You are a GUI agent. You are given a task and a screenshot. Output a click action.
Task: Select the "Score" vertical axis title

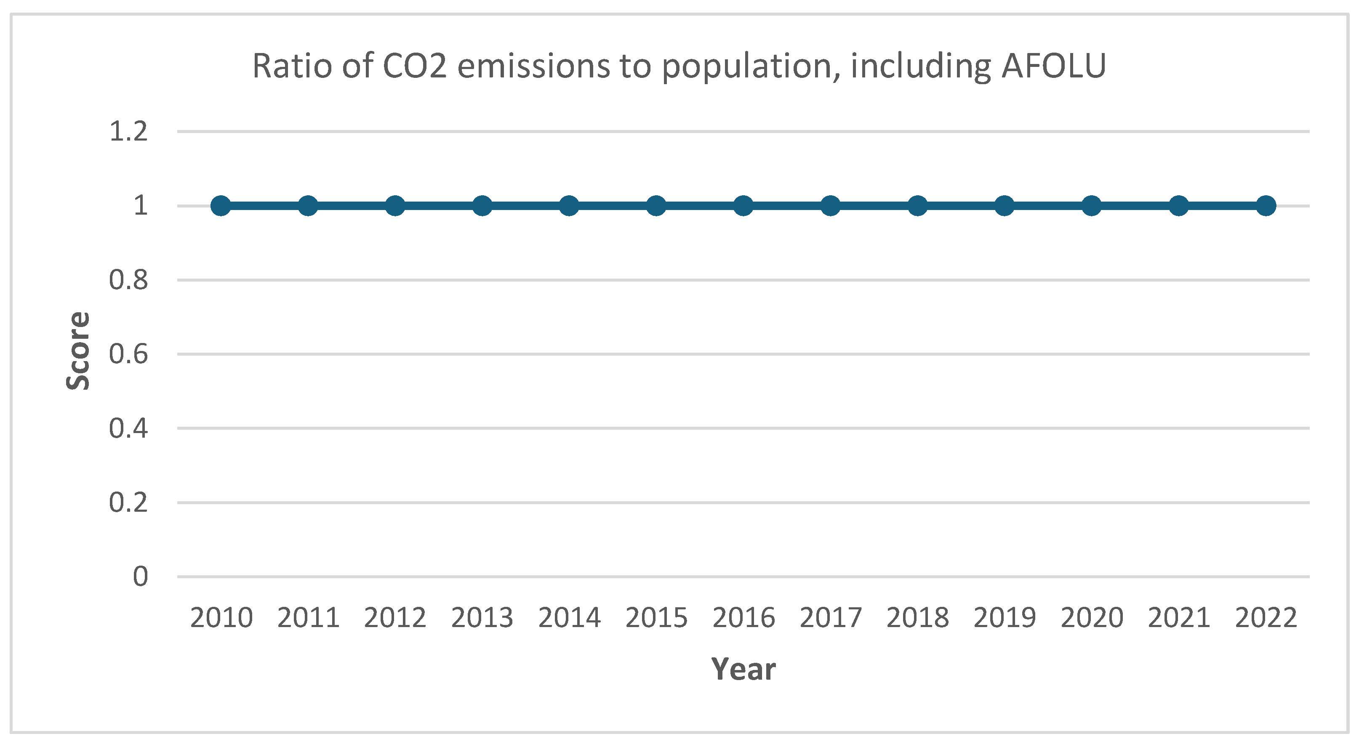click(78, 351)
